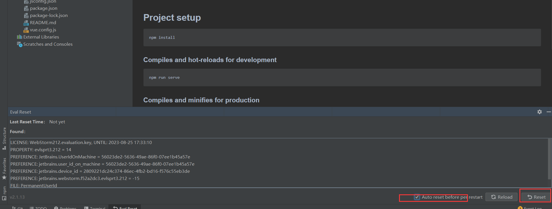Screen dimensions: 552x209
Task: Switch to the Terminal tab
Action: click(x=95, y=207)
